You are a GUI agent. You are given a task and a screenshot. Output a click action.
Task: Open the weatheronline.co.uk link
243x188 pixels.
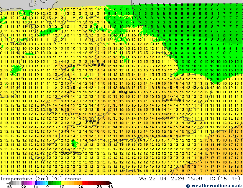(x=214, y=186)
